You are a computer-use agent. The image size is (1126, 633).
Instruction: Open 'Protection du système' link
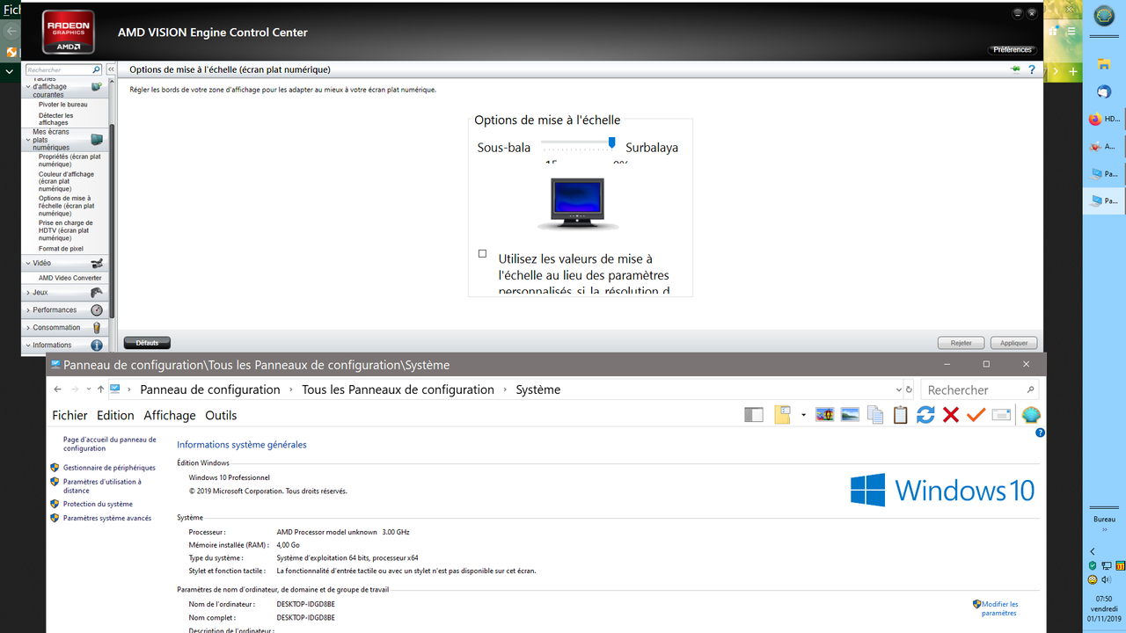(x=98, y=504)
